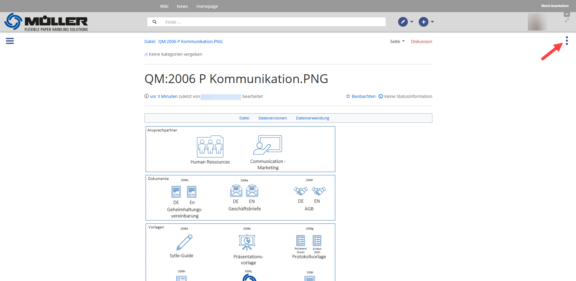This screenshot has width=576, height=281.
Task: Click into the Finde search field
Action: point(273,22)
